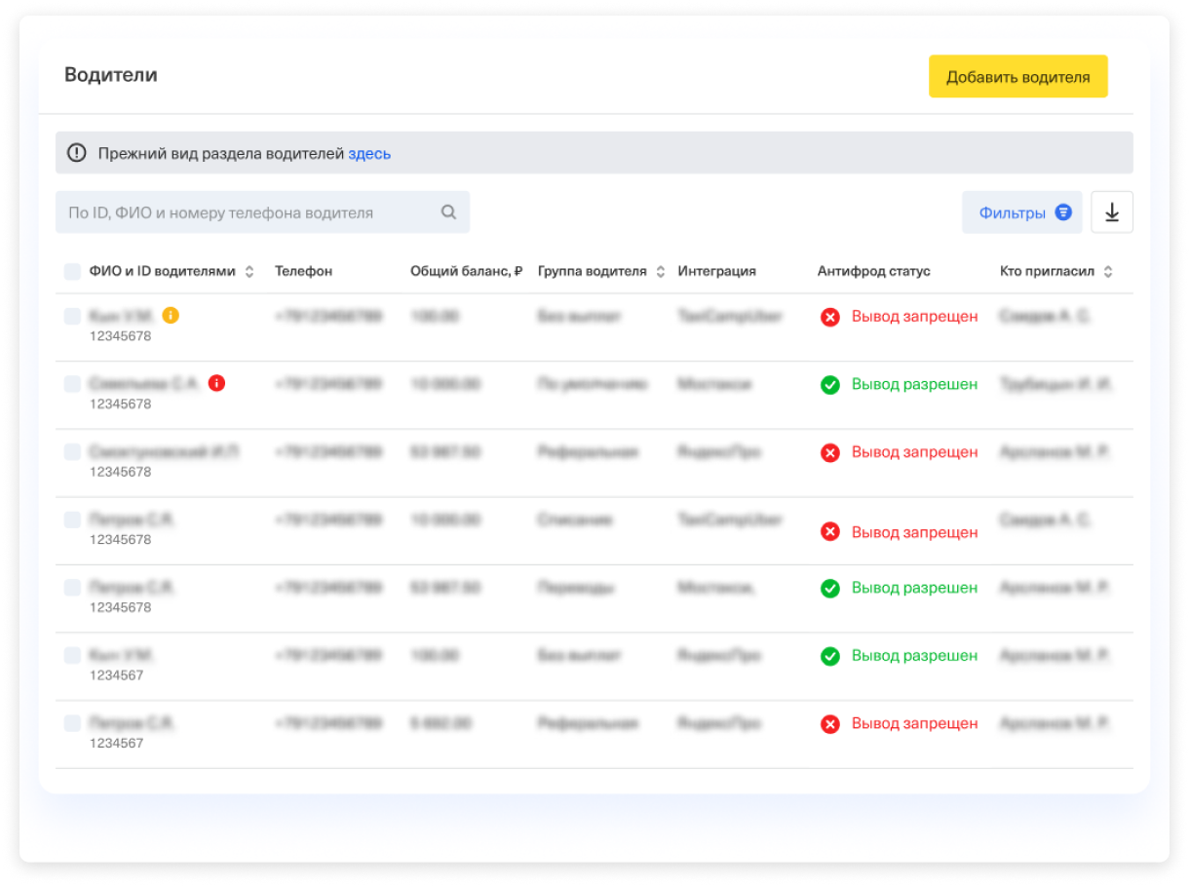This screenshot has width=1189, height=886.
Task: Check the first driver row checkbox
Action: coord(73,317)
